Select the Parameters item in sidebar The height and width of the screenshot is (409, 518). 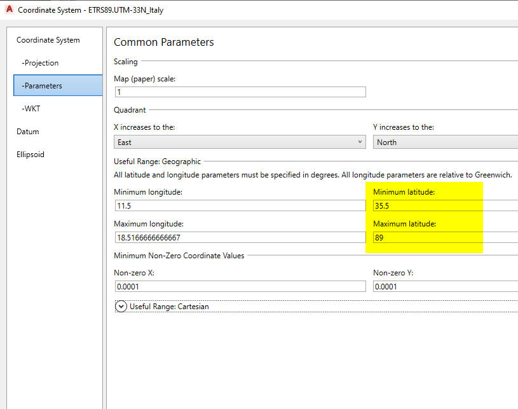click(x=42, y=86)
